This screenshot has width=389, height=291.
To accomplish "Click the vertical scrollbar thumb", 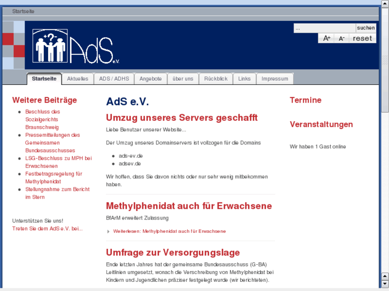I will point(385,59).
